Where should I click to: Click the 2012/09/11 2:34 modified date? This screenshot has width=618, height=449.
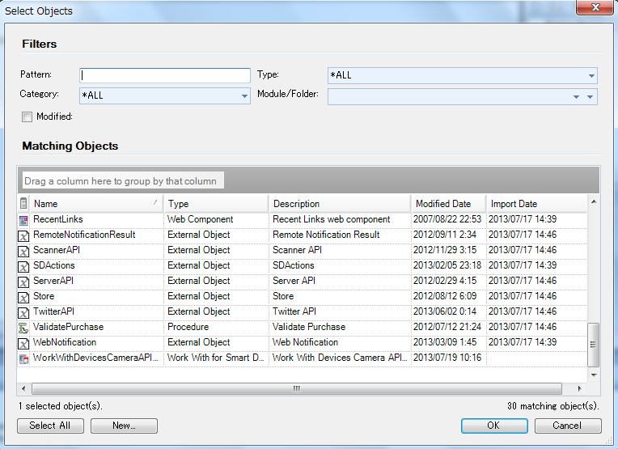coord(445,235)
